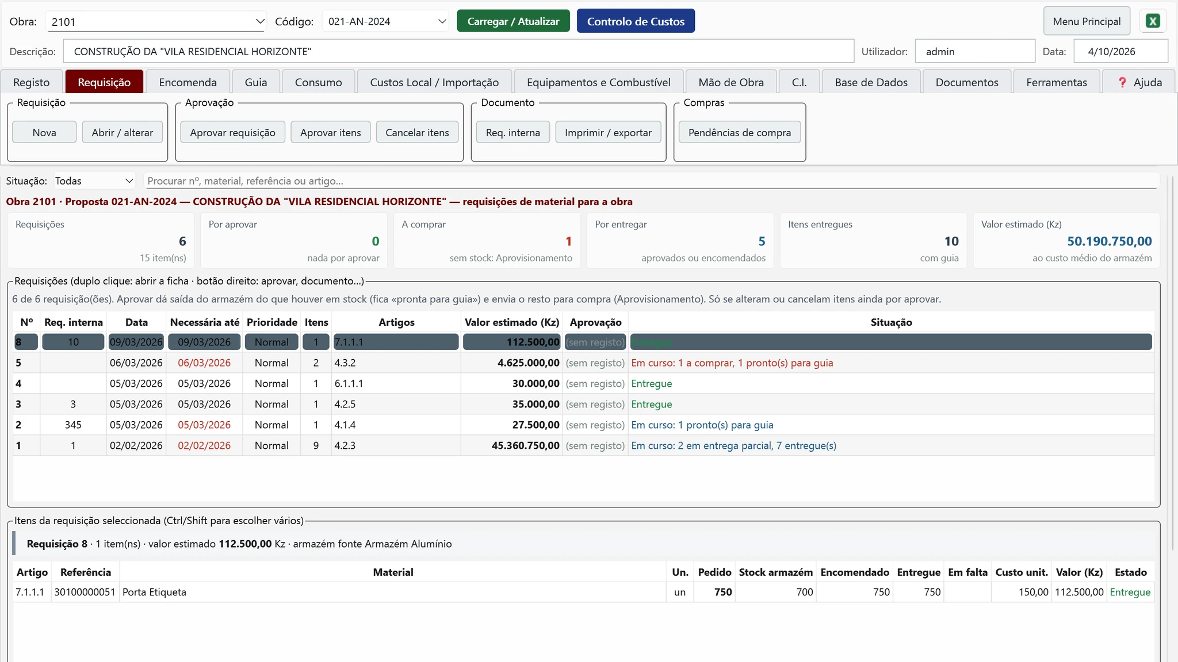The image size is (1178, 662).
Task: Go to the Consumo tab
Action: point(318,82)
